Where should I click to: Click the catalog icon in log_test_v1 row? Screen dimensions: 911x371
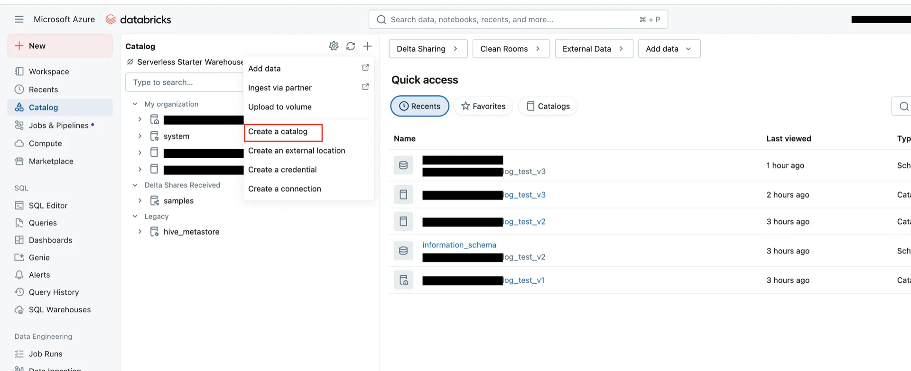point(403,280)
